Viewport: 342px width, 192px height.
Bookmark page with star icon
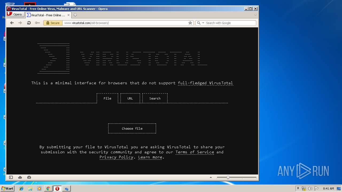point(190,23)
